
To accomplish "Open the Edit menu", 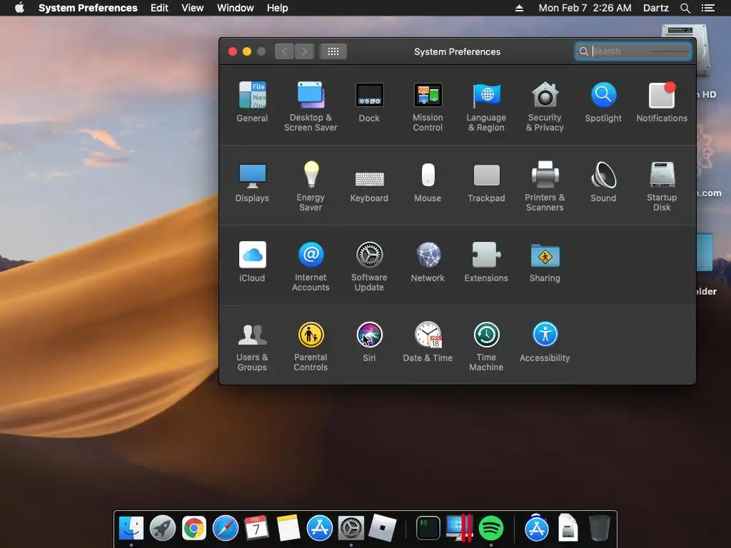I will (159, 8).
